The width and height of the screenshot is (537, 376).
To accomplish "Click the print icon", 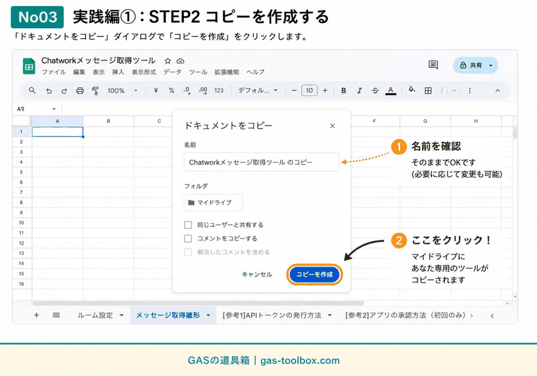I will coord(80,91).
